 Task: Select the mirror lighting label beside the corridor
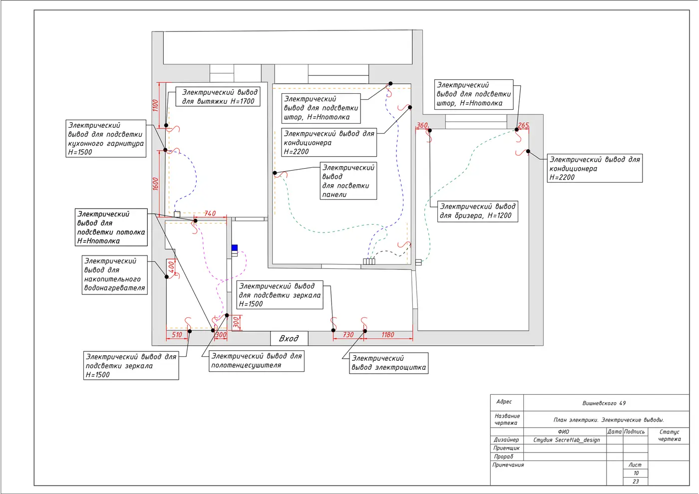click(280, 295)
